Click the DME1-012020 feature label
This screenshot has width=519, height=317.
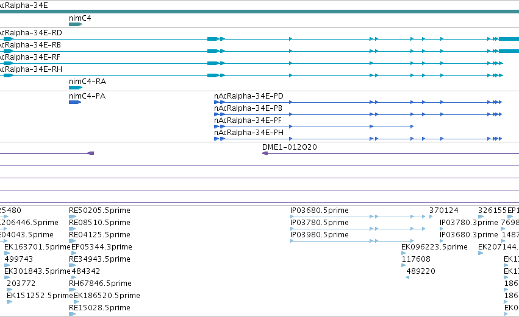290,147
